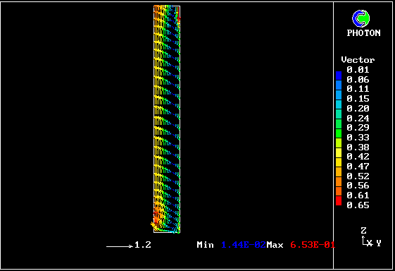Select the orange 0.56 legend swatch

click(339, 181)
